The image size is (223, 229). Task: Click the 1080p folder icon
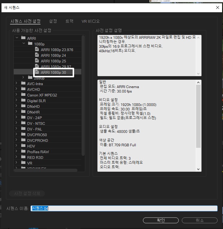coord(30,43)
